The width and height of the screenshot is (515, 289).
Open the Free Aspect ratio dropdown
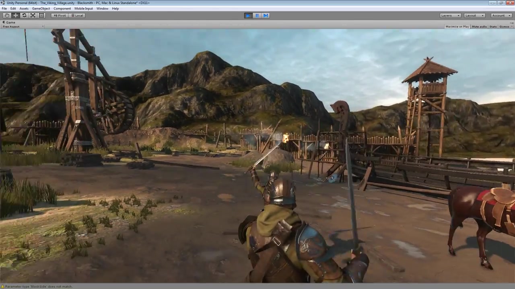[x=23, y=26]
